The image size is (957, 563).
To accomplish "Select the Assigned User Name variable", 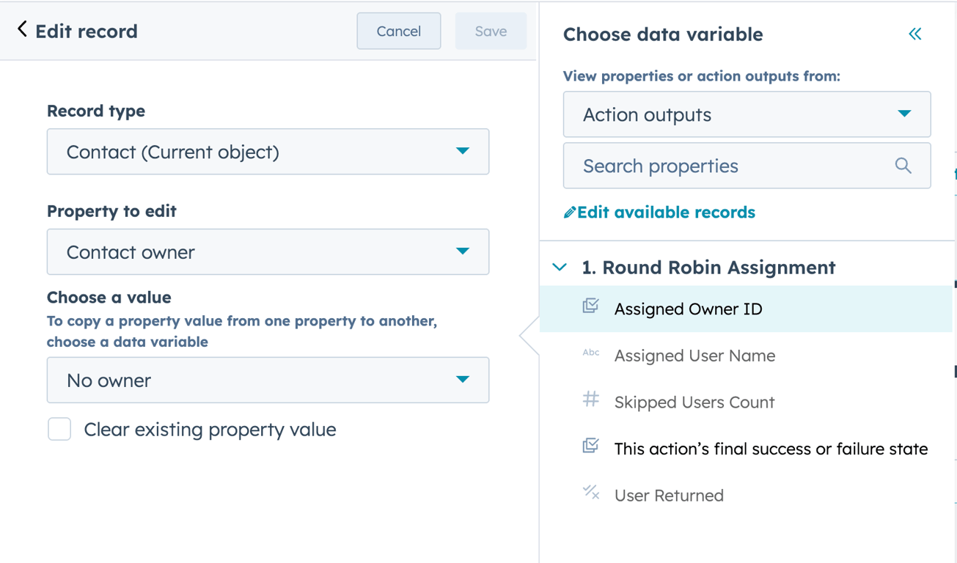I will (694, 356).
